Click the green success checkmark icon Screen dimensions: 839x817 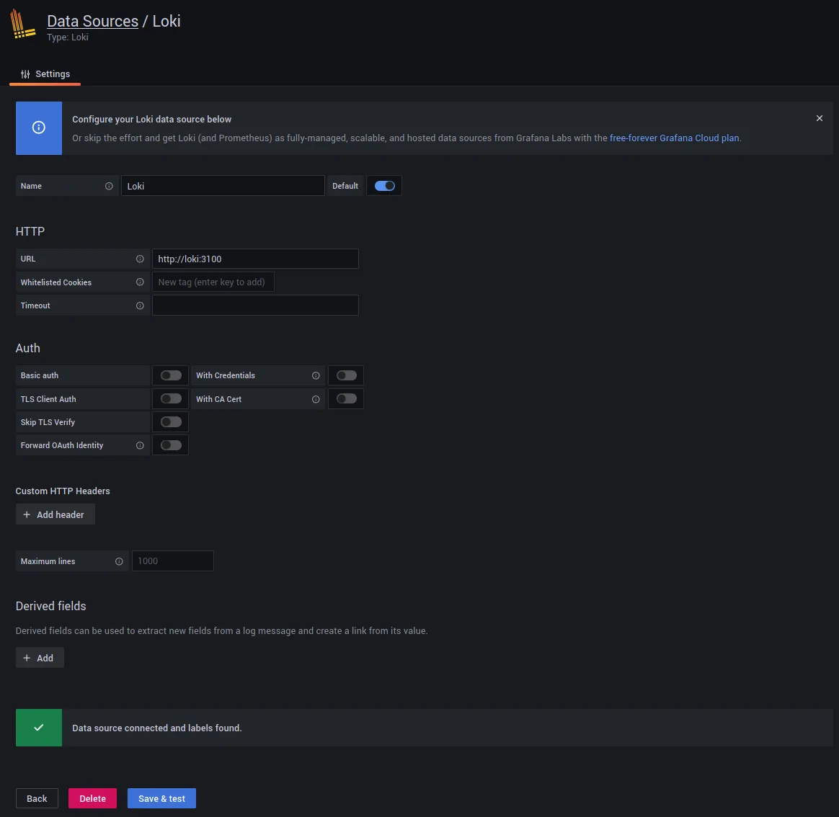(38, 728)
